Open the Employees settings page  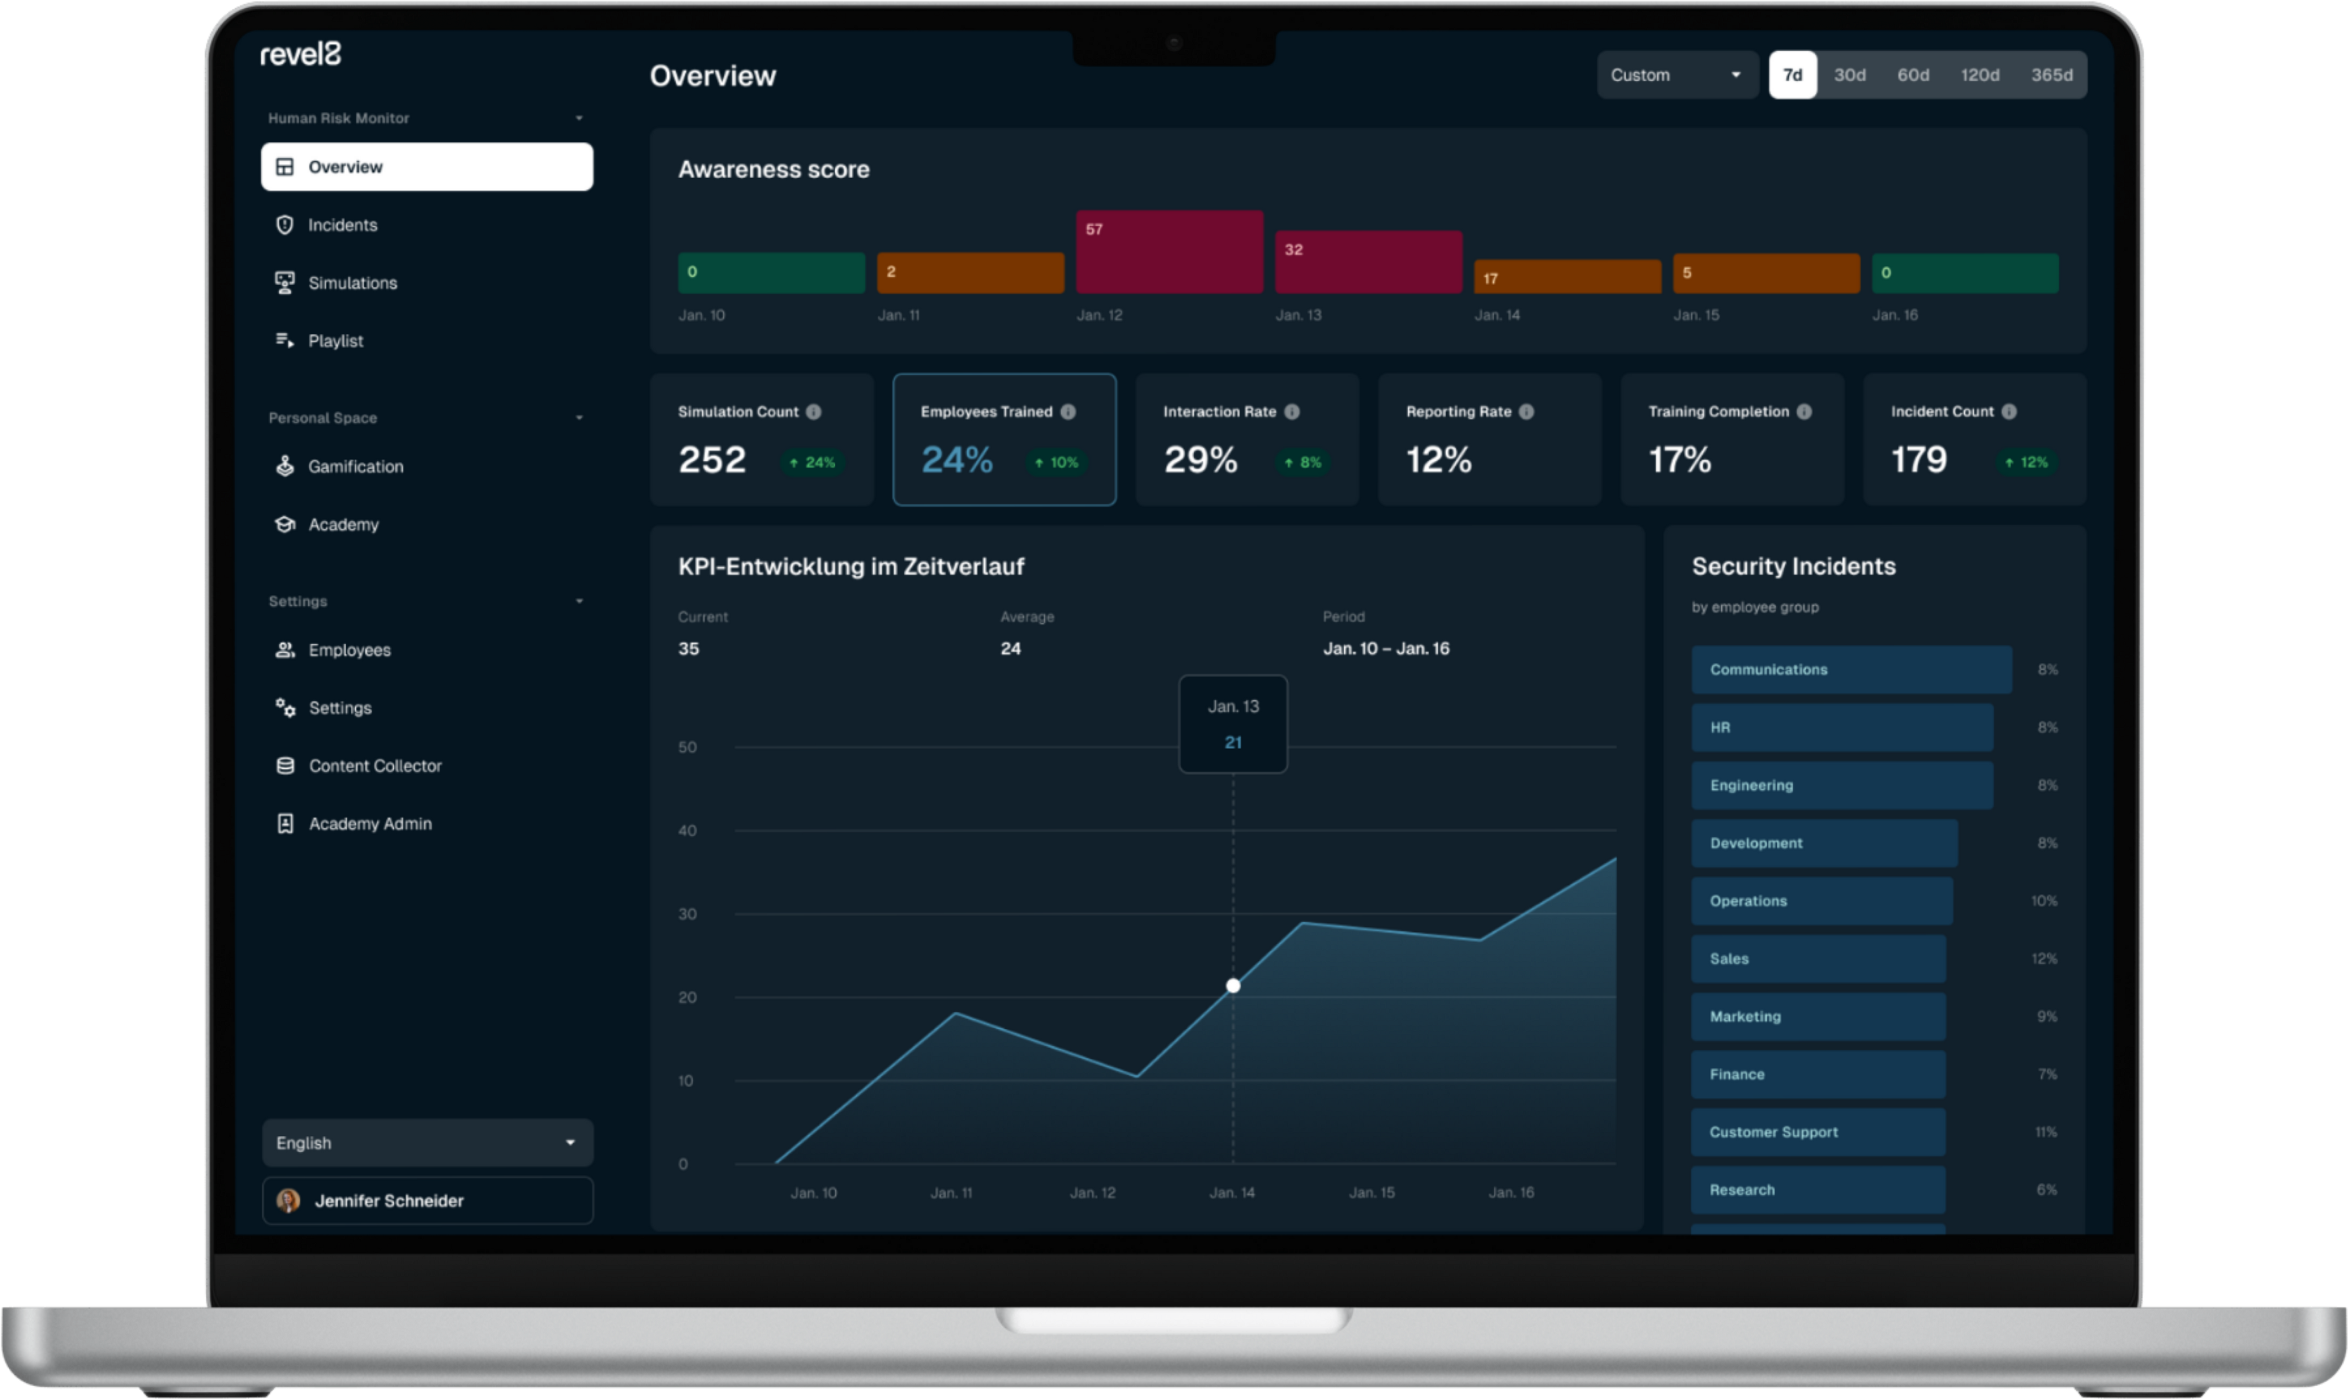coord(349,650)
